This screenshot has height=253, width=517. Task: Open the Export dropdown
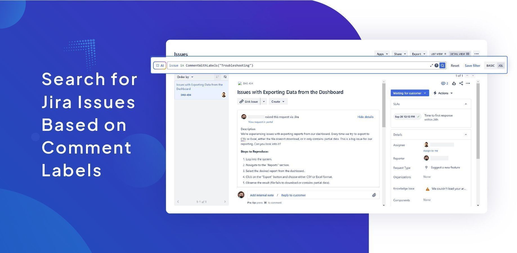pos(418,54)
